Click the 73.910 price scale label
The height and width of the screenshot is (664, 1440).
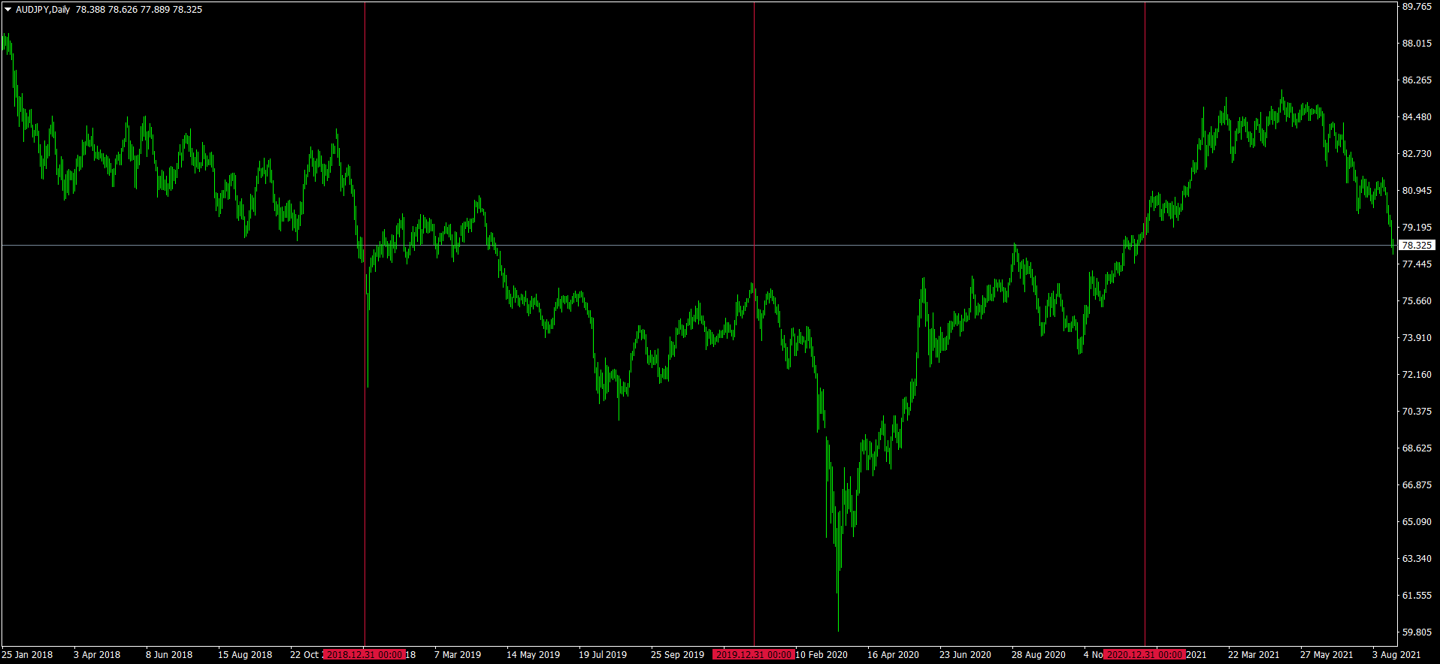1417,338
